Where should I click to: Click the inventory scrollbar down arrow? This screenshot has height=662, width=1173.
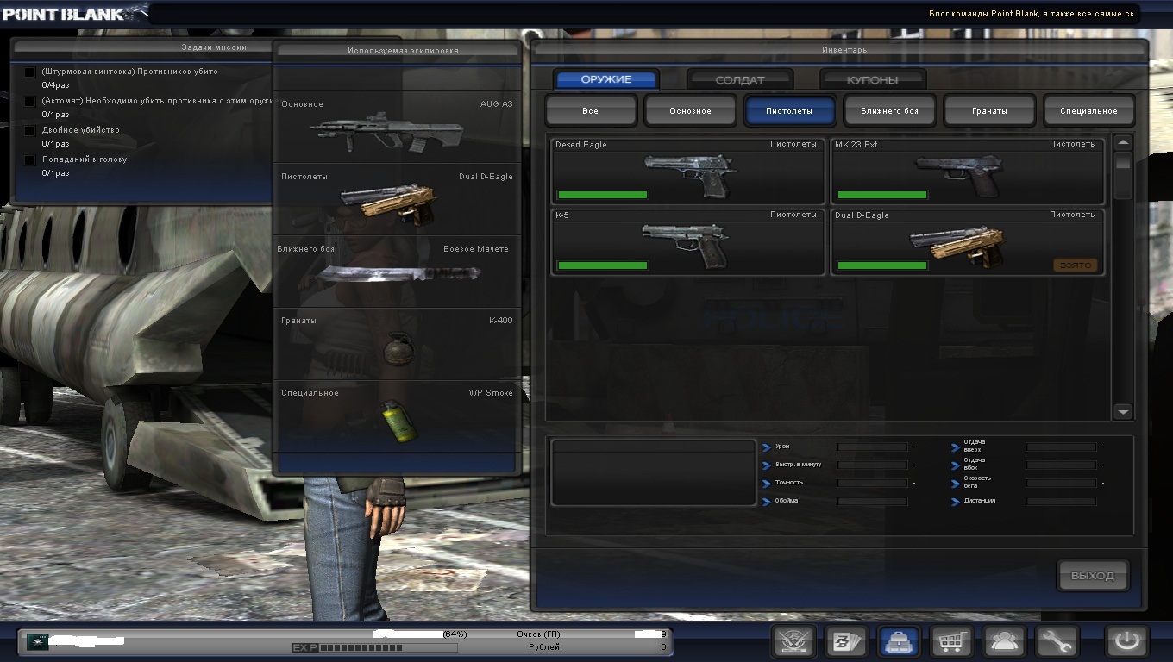(1123, 412)
